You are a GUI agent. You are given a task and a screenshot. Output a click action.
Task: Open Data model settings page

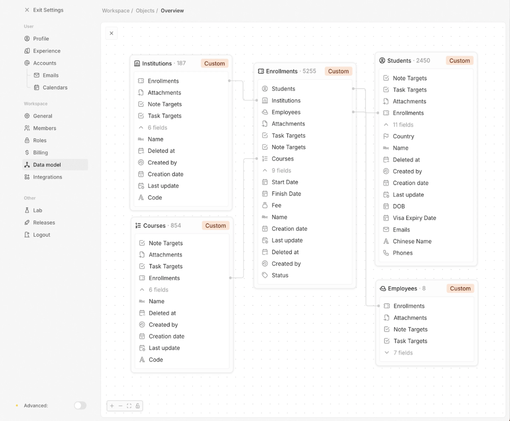47,165
